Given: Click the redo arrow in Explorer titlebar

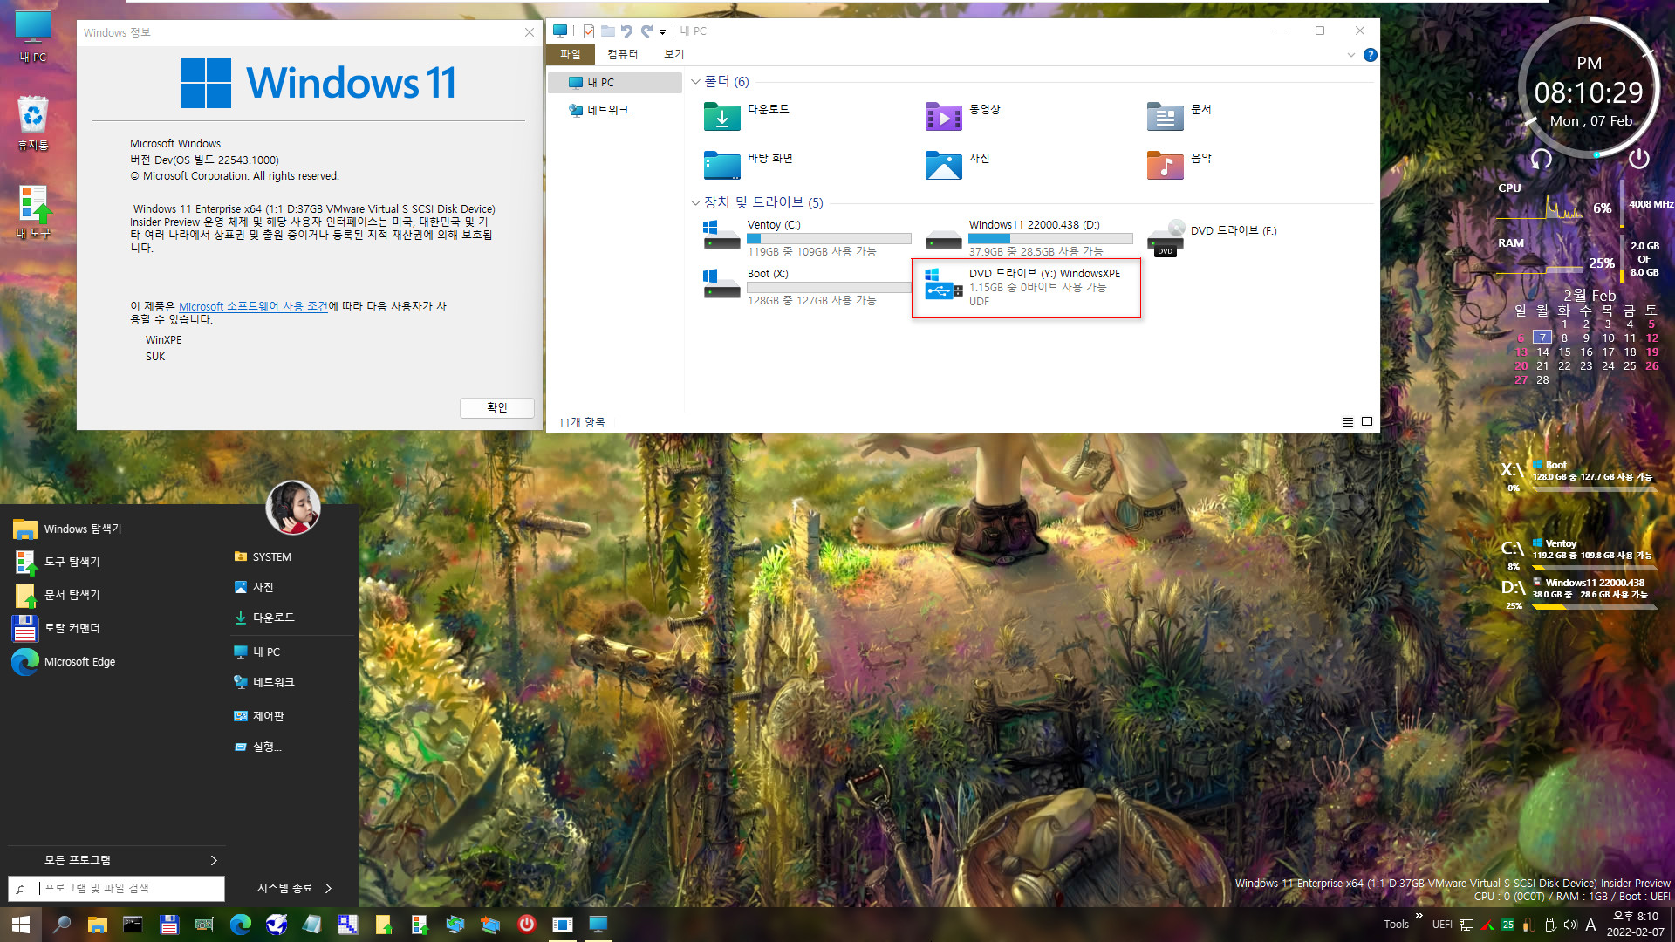Looking at the screenshot, I should coord(646,31).
